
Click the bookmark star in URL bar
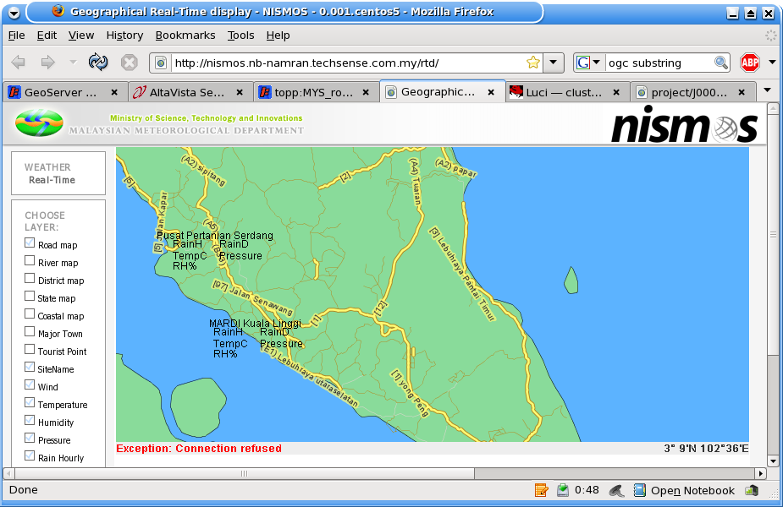[532, 63]
